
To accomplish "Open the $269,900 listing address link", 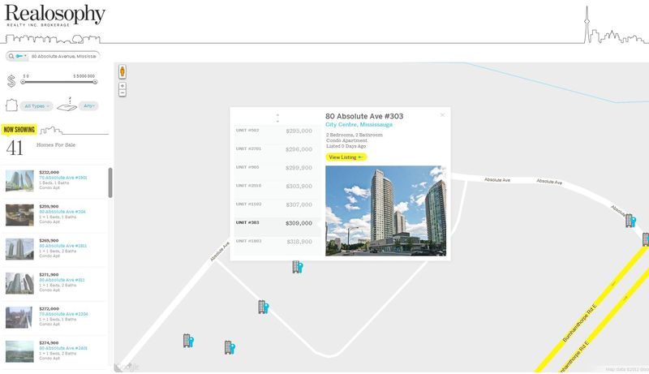I will pyautogui.click(x=63, y=246).
